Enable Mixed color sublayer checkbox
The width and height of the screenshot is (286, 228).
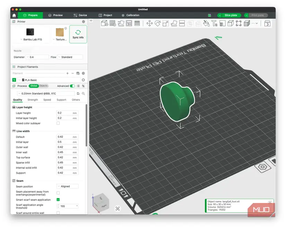pos(58,123)
